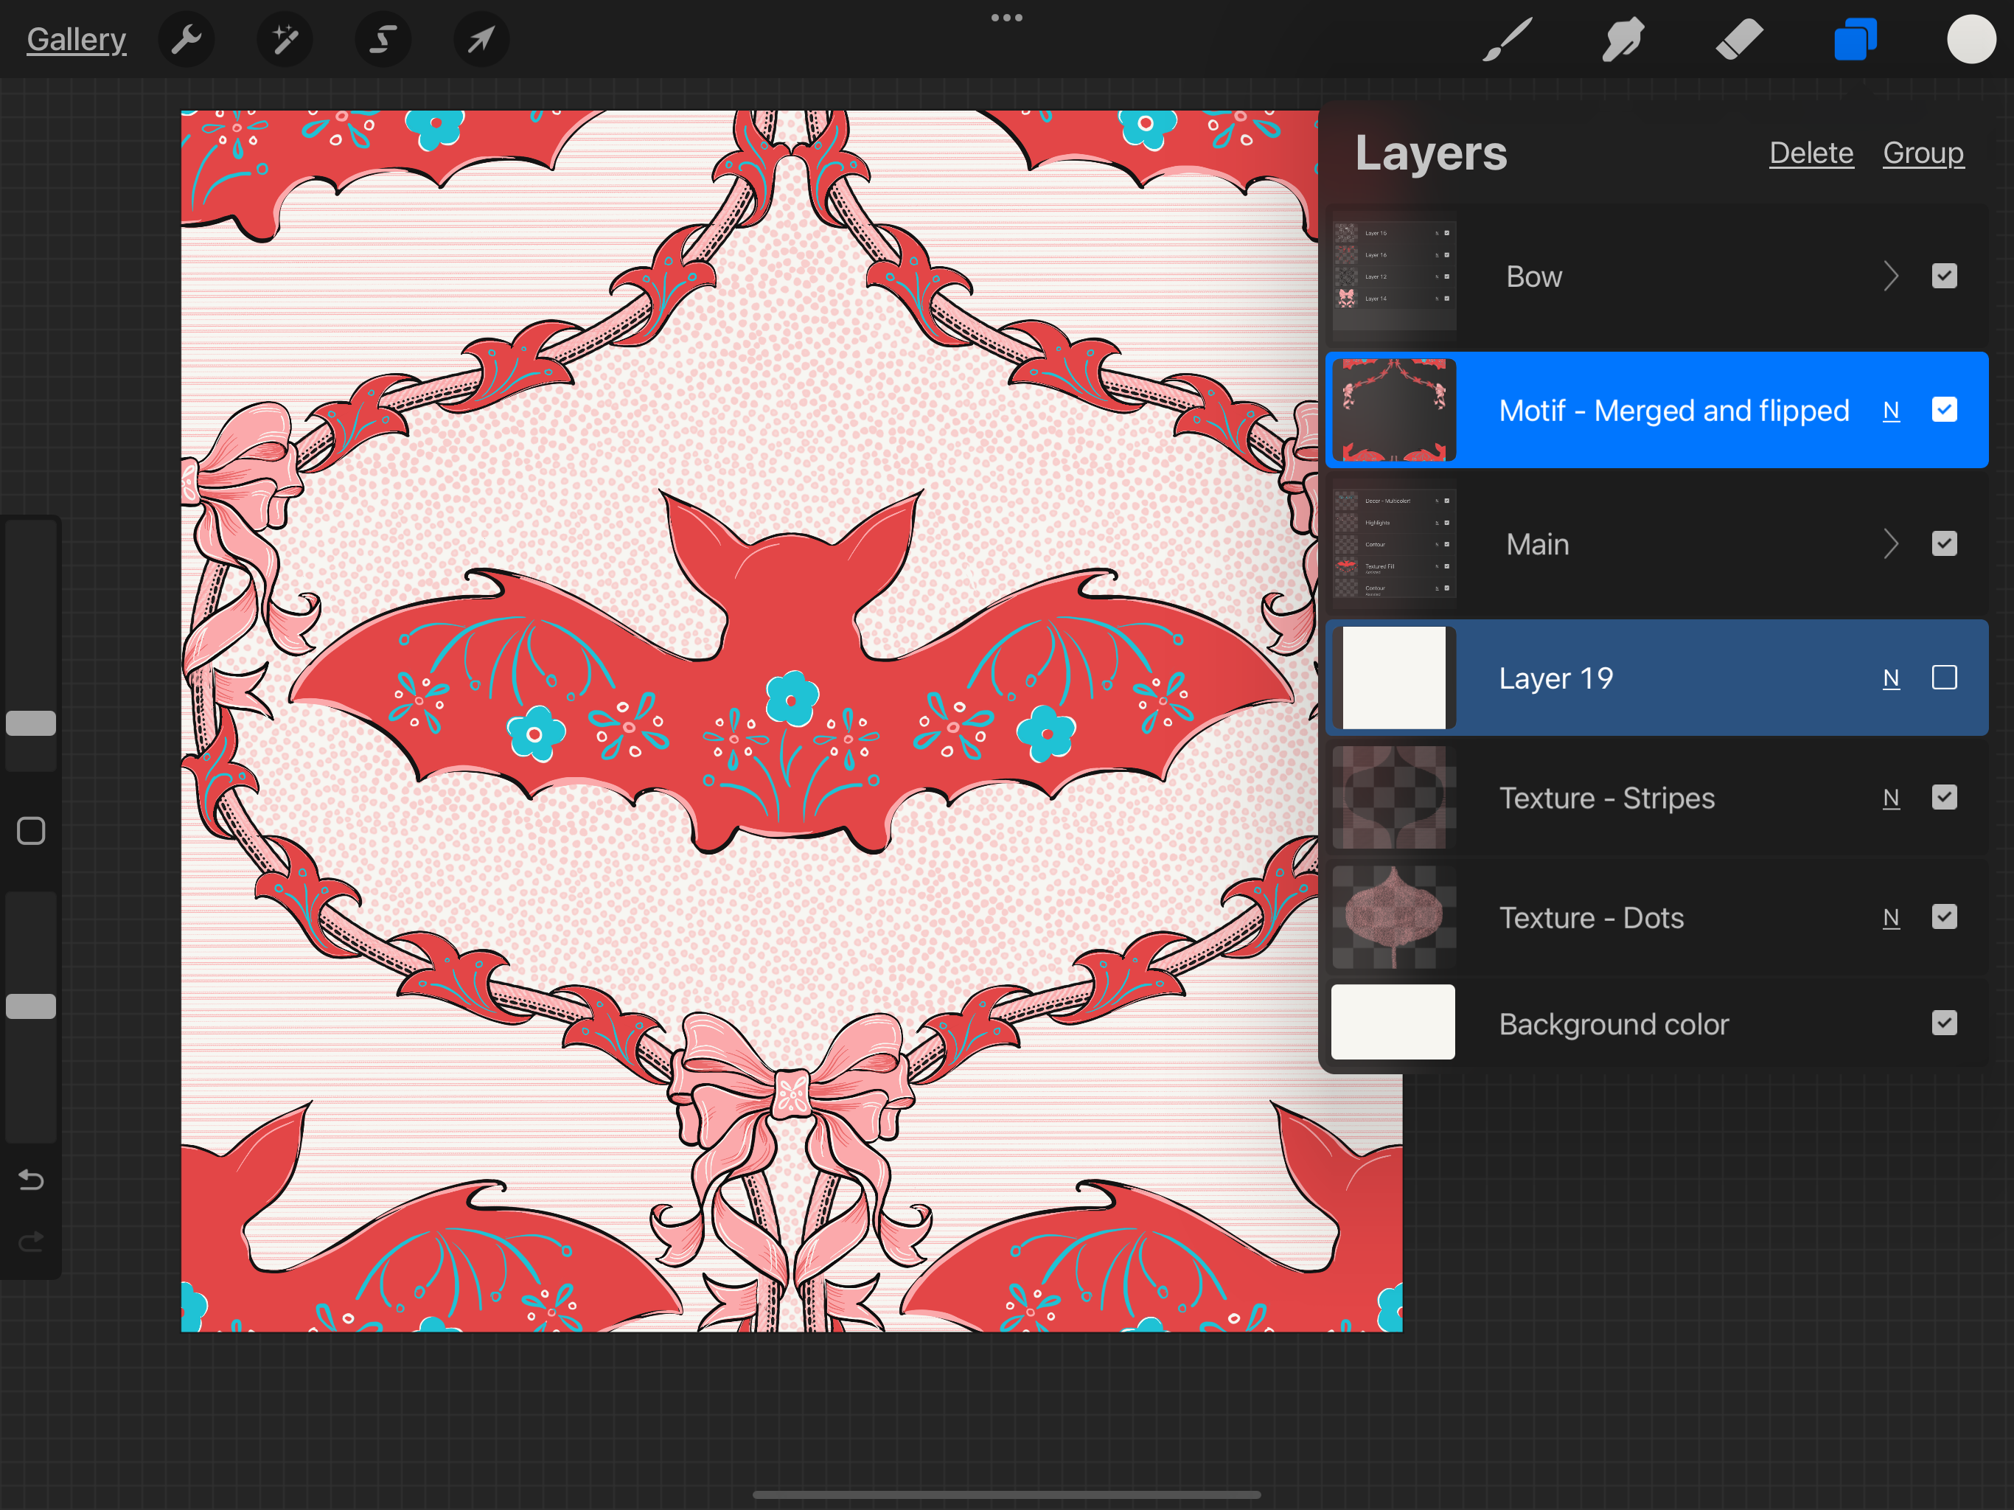Image resolution: width=2014 pixels, height=1510 pixels.
Task: Close the Layers panel icon
Action: click(x=1856, y=39)
